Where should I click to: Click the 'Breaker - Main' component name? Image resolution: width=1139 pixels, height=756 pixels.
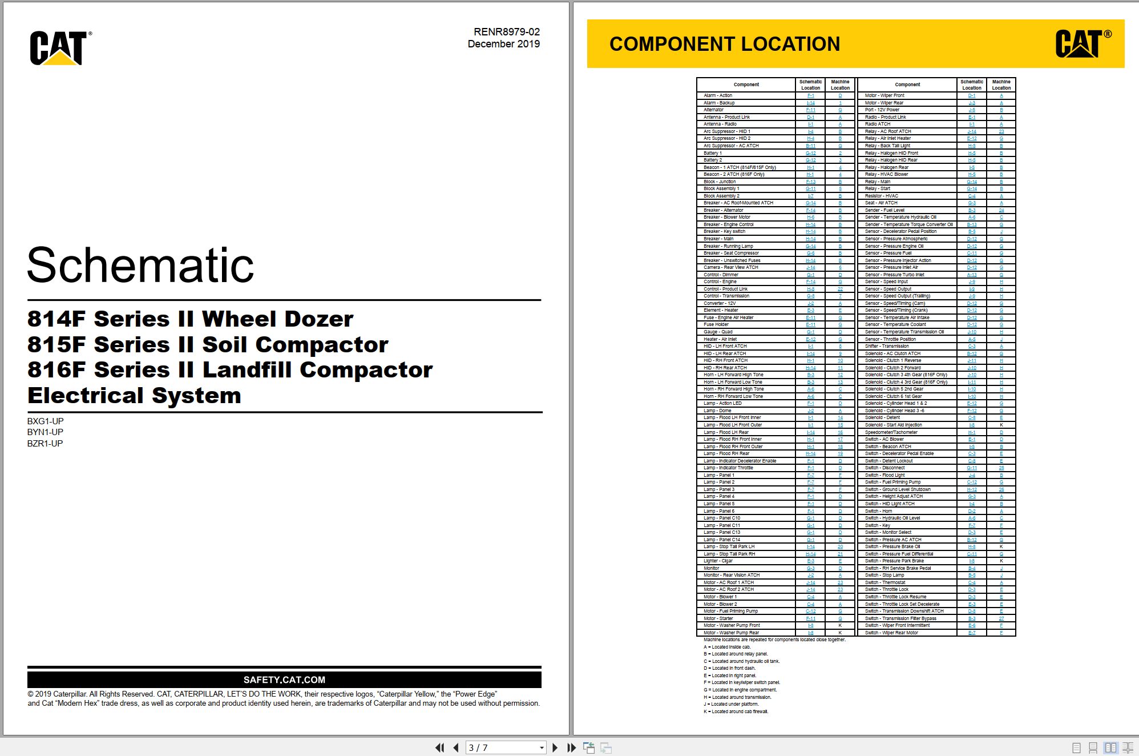click(718, 239)
